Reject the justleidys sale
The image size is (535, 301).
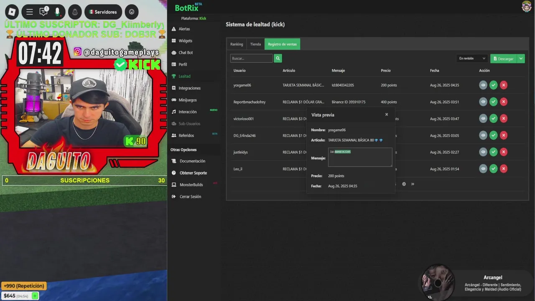(x=504, y=152)
